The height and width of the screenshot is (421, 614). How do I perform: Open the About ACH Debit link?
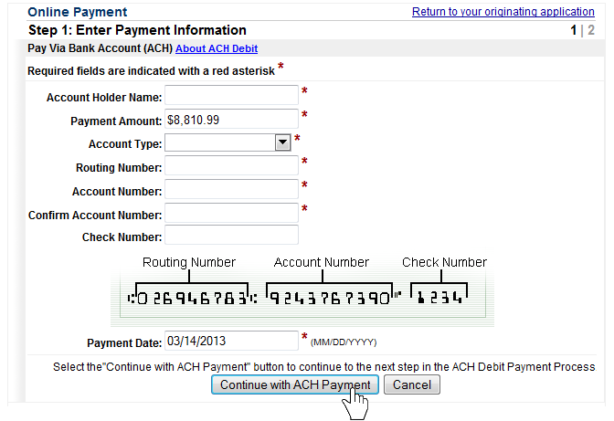pyautogui.click(x=217, y=47)
